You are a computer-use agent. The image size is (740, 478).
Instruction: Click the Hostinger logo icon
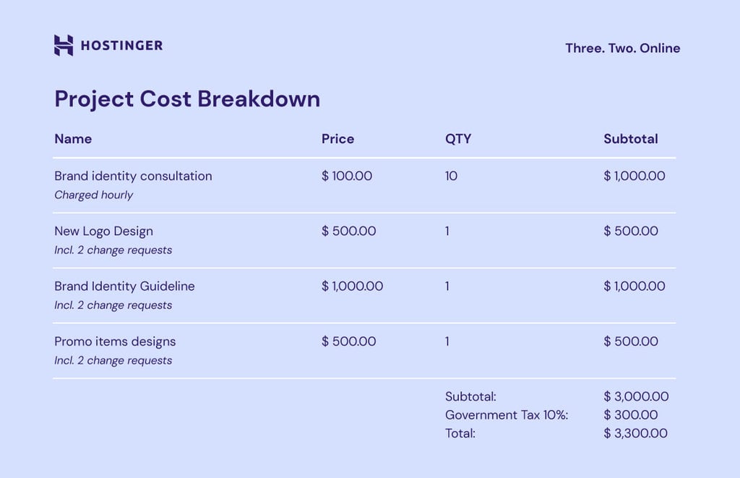coord(64,45)
